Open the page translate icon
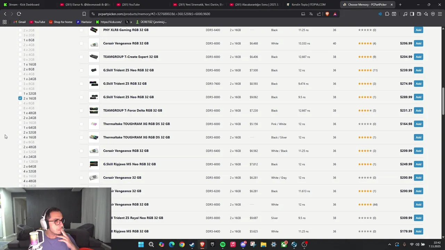The width and height of the screenshot is (445, 250). (311, 14)
